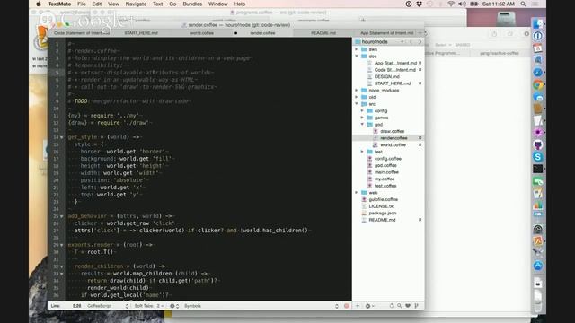575x323 pixels.
Task: Click the search icon in file browser footer
Action: [400, 306]
